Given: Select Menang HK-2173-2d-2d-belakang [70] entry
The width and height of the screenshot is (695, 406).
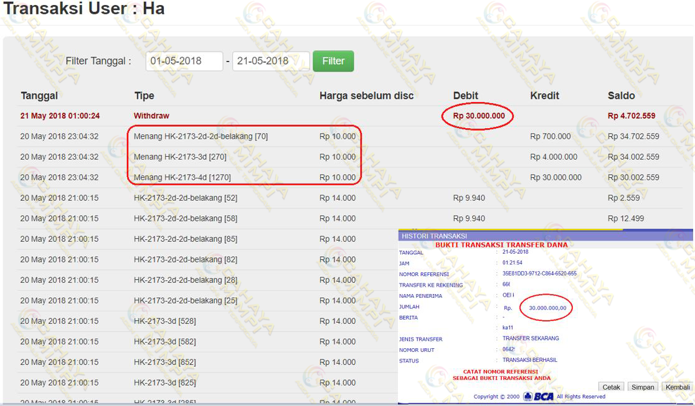Looking at the screenshot, I should click(201, 137).
